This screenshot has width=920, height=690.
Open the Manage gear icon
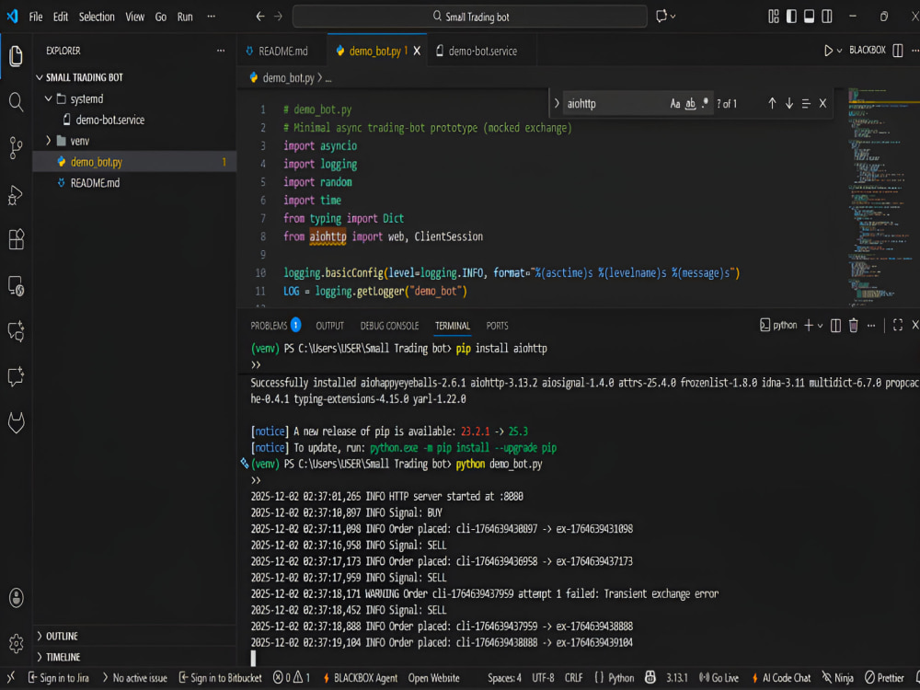16,644
